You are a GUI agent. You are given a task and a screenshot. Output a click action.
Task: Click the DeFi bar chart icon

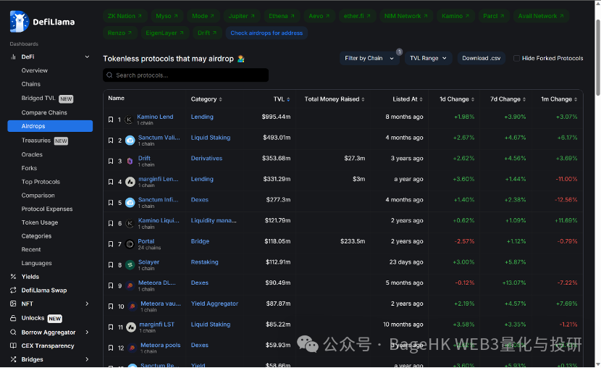[x=14, y=57]
